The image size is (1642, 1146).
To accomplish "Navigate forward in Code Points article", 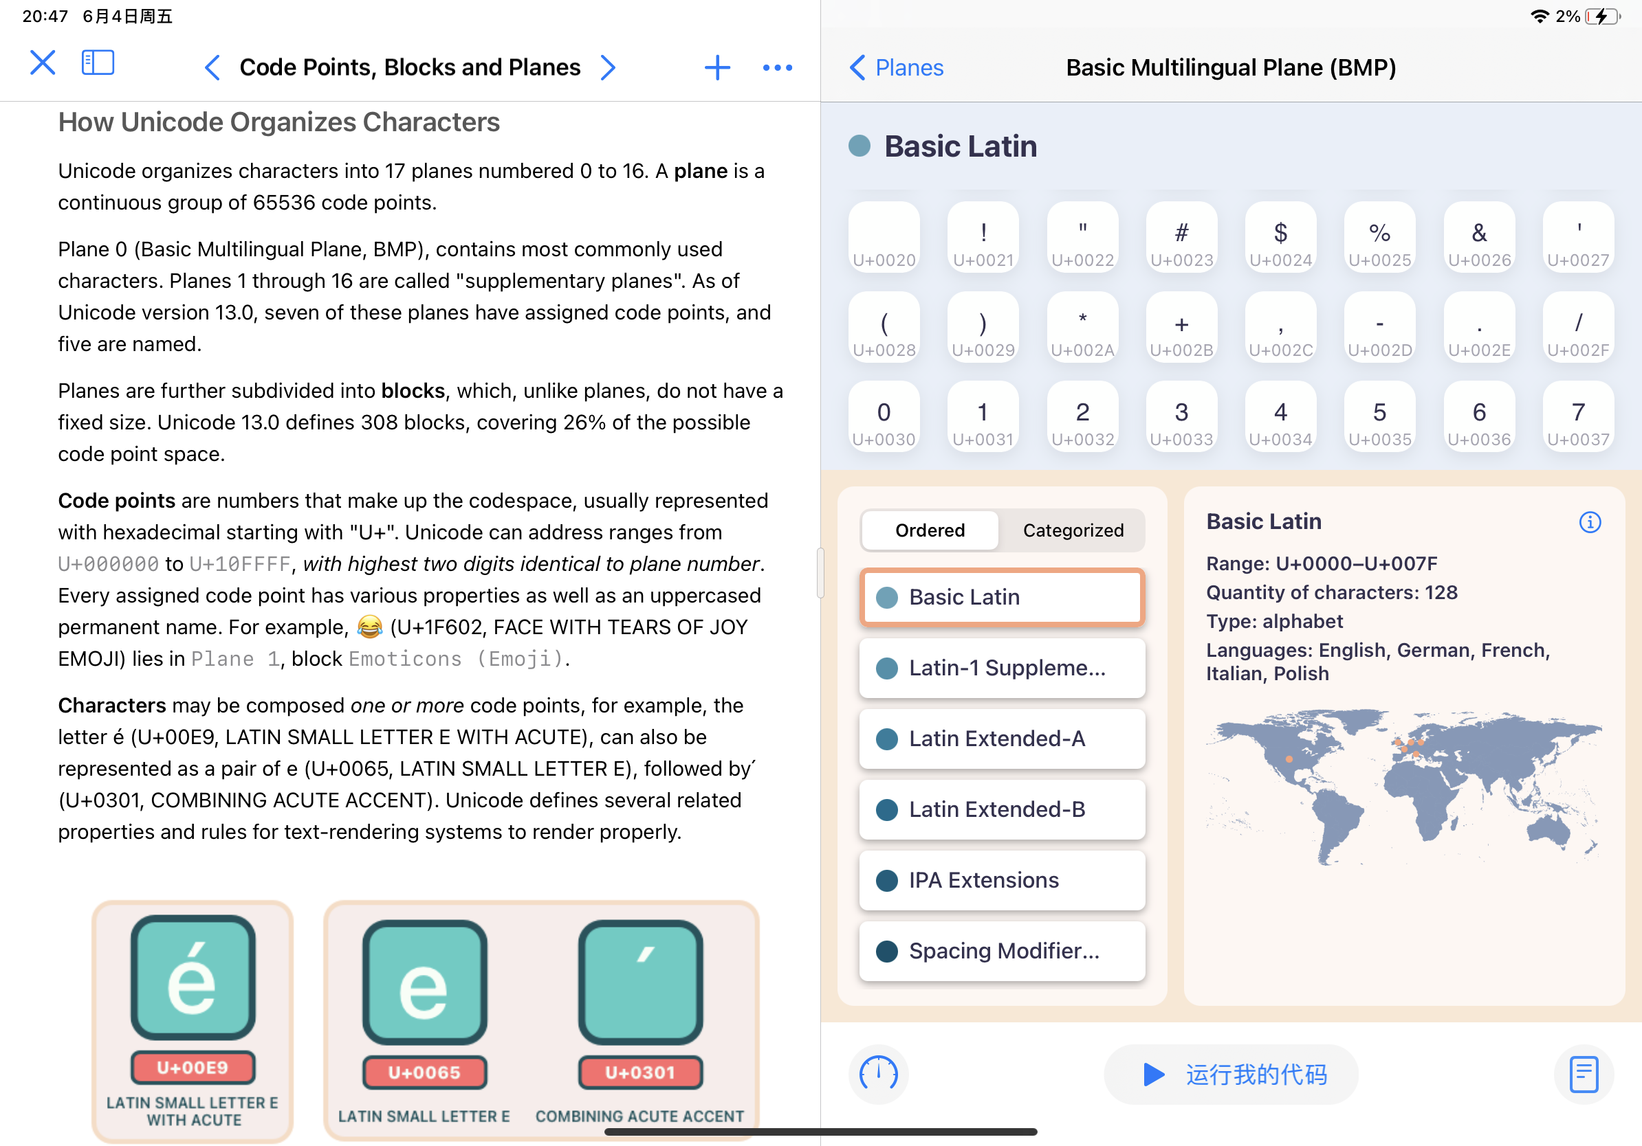I will point(611,66).
